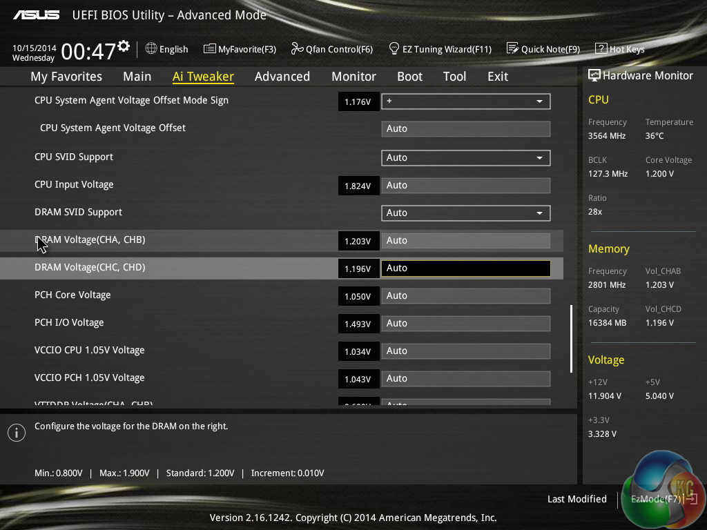The width and height of the screenshot is (707, 530).
Task: Click the PCH Core Voltage Auto field
Action: (x=466, y=295)
